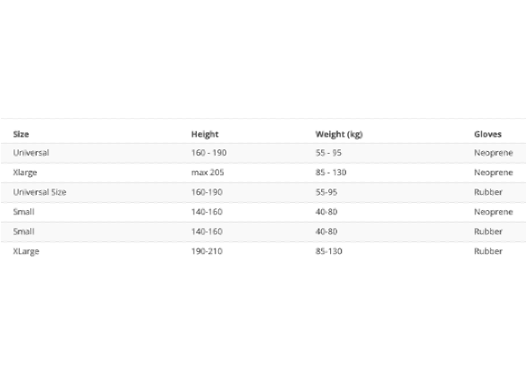Image resolution: width=526 pixels, height=379 pixels.
Task: Click the Gloves column header
Action: [x=488, y=134]
